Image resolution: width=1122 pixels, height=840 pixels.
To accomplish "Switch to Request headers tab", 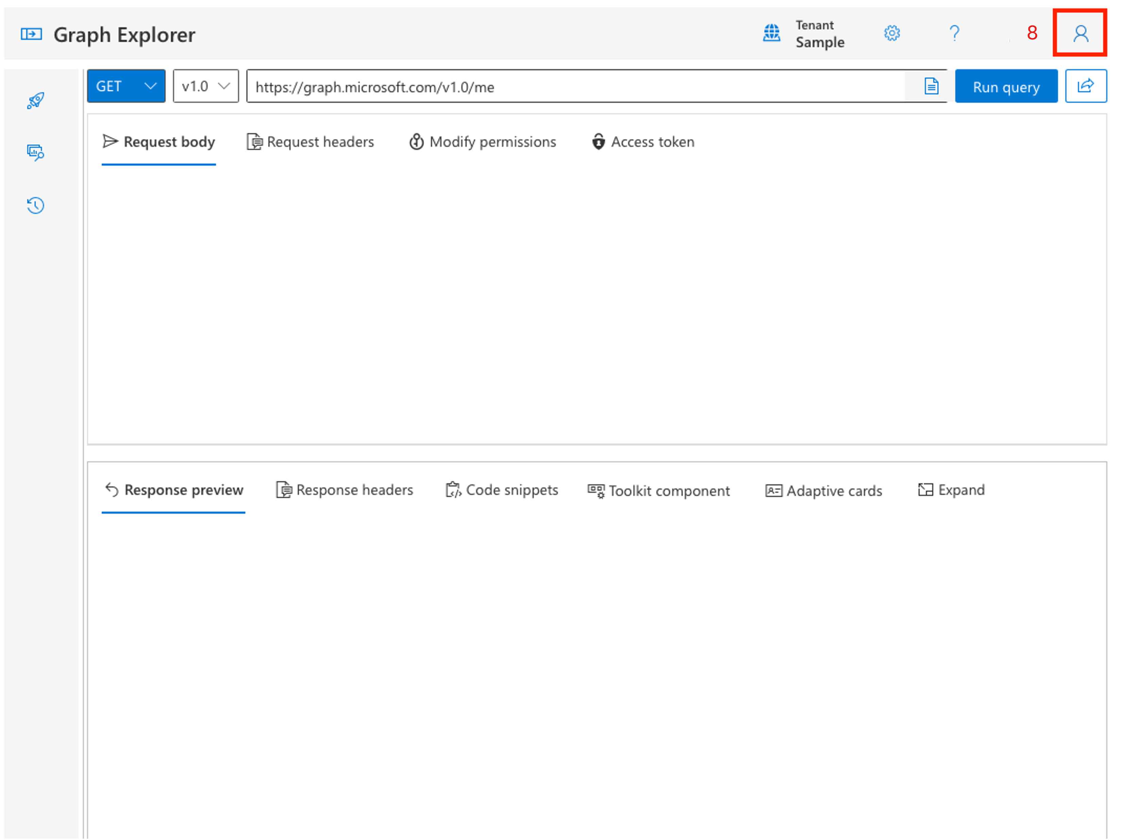I will [x=310, y=142].
